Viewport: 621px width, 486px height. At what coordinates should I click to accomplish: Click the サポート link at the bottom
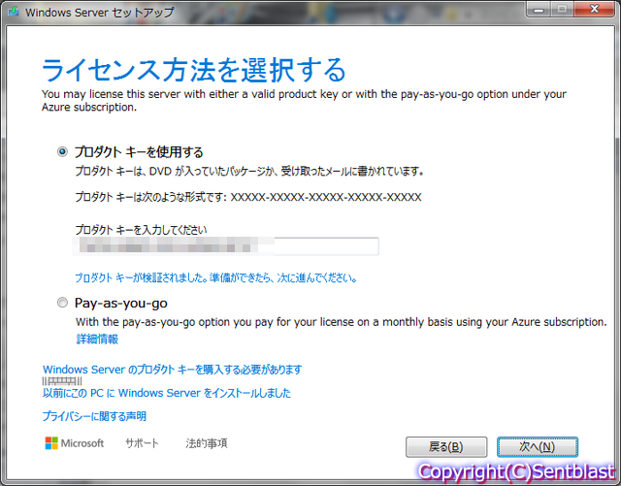[x=142, y=443]
